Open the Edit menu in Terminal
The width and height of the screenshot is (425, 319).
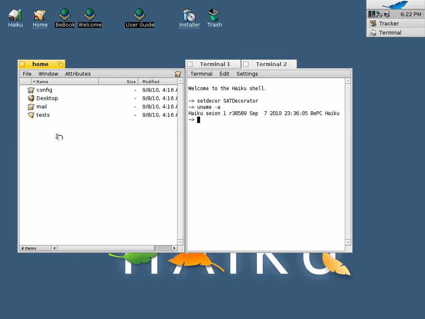pos(224,74)
